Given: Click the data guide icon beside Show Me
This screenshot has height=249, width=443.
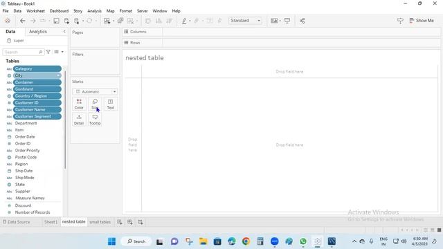Looking at the screenshot, I should [x=400, y=21].
